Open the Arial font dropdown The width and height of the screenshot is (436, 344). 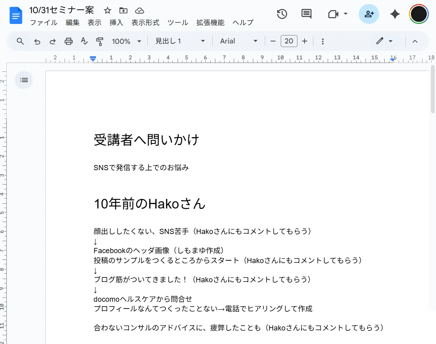pos(239,41)
